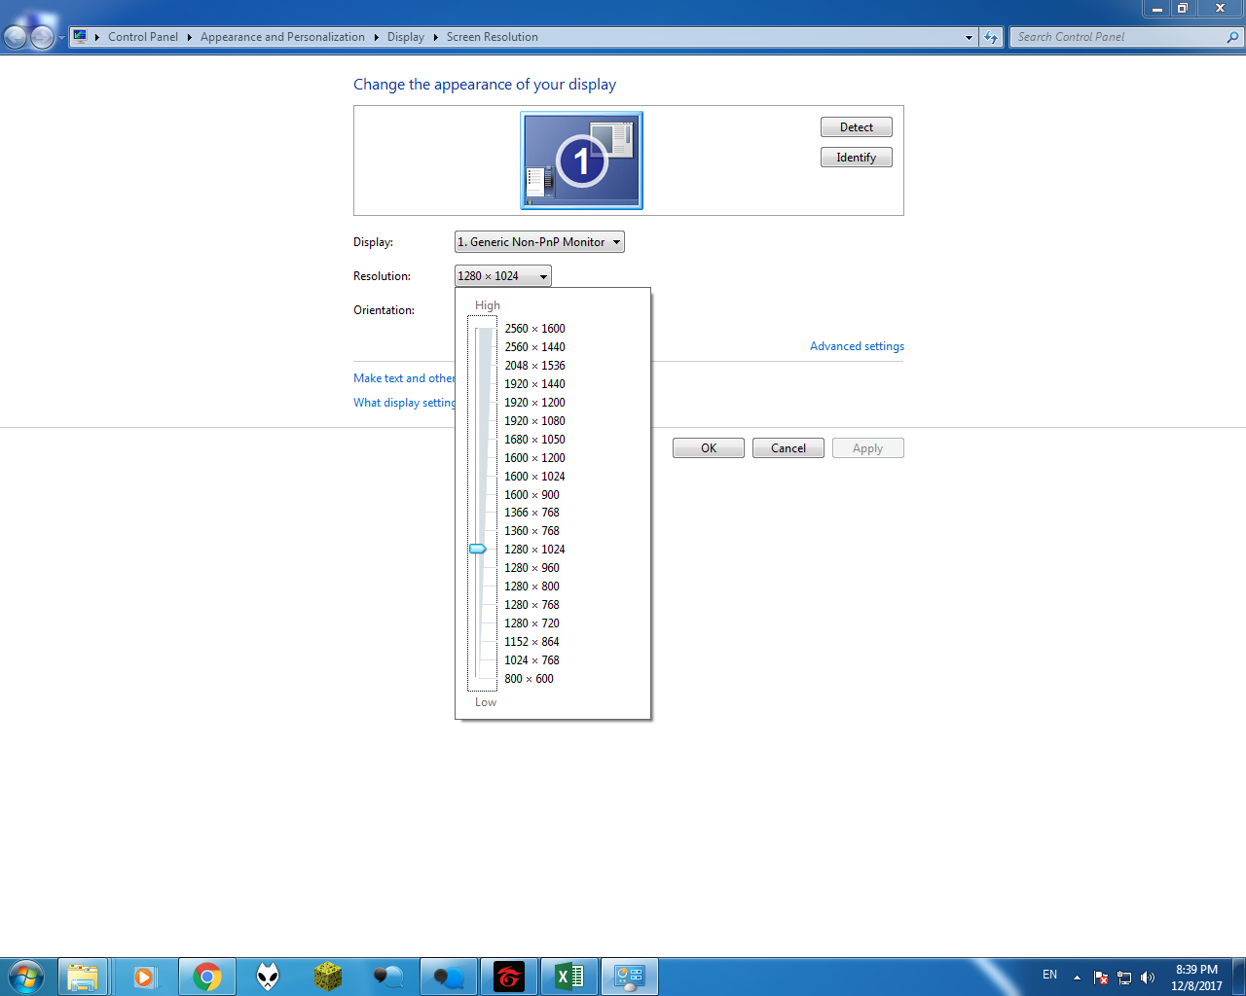
Task: Select 2048 × 1536 resolution
Action: point(534,366)
